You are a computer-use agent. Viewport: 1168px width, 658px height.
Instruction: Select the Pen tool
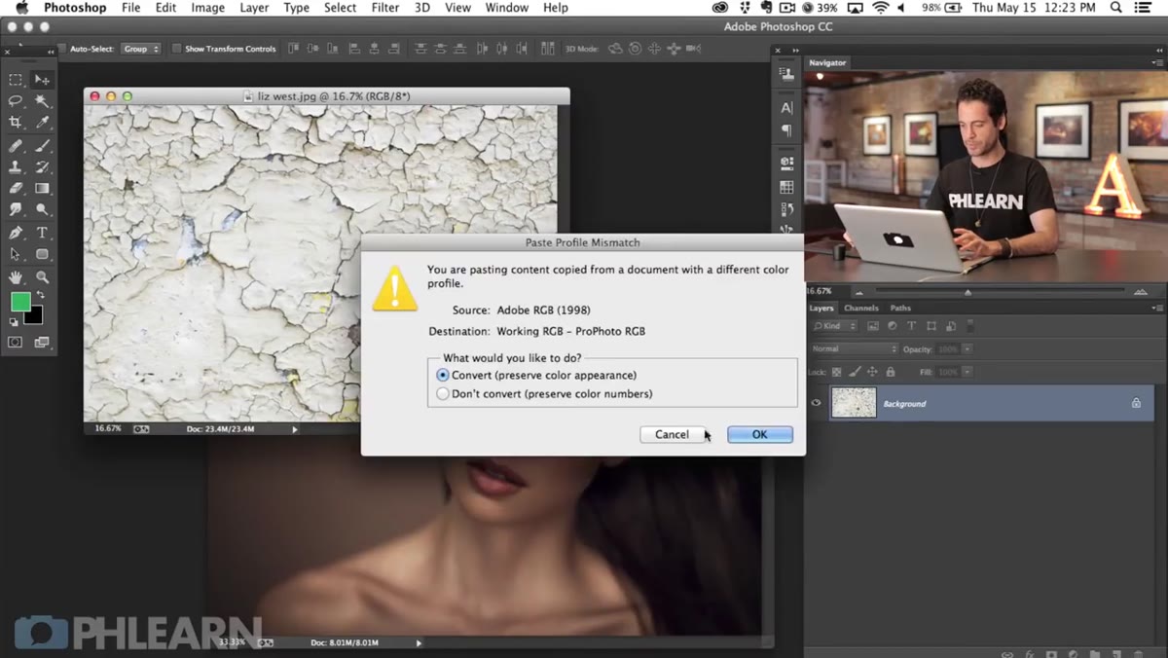pos(16,234)
